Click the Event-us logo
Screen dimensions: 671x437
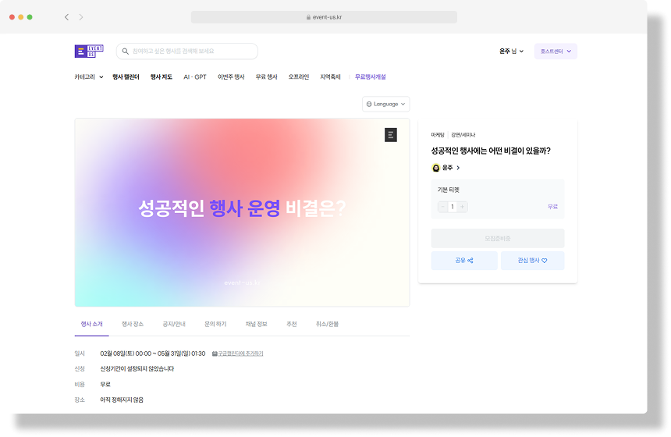[x=89, y=51]
